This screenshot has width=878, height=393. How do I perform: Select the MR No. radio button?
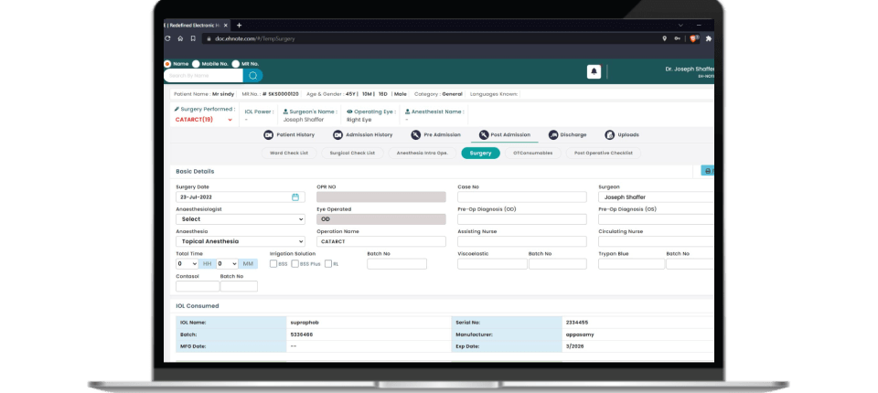tap(235, 64)
